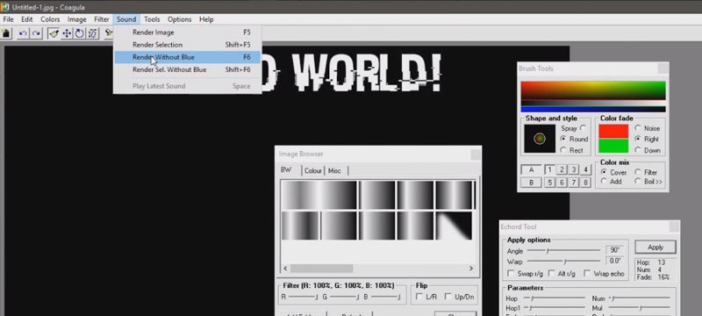Click the black weight icon in the toolbar
The height and width of the screenshot is (316, 702).
pos(6,33)
